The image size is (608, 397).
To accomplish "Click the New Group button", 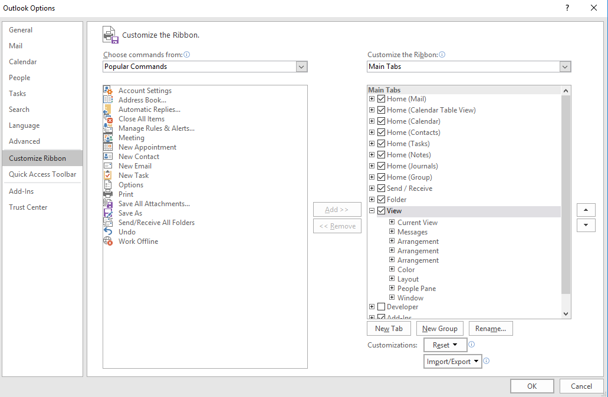I will [x=440, y=329].
